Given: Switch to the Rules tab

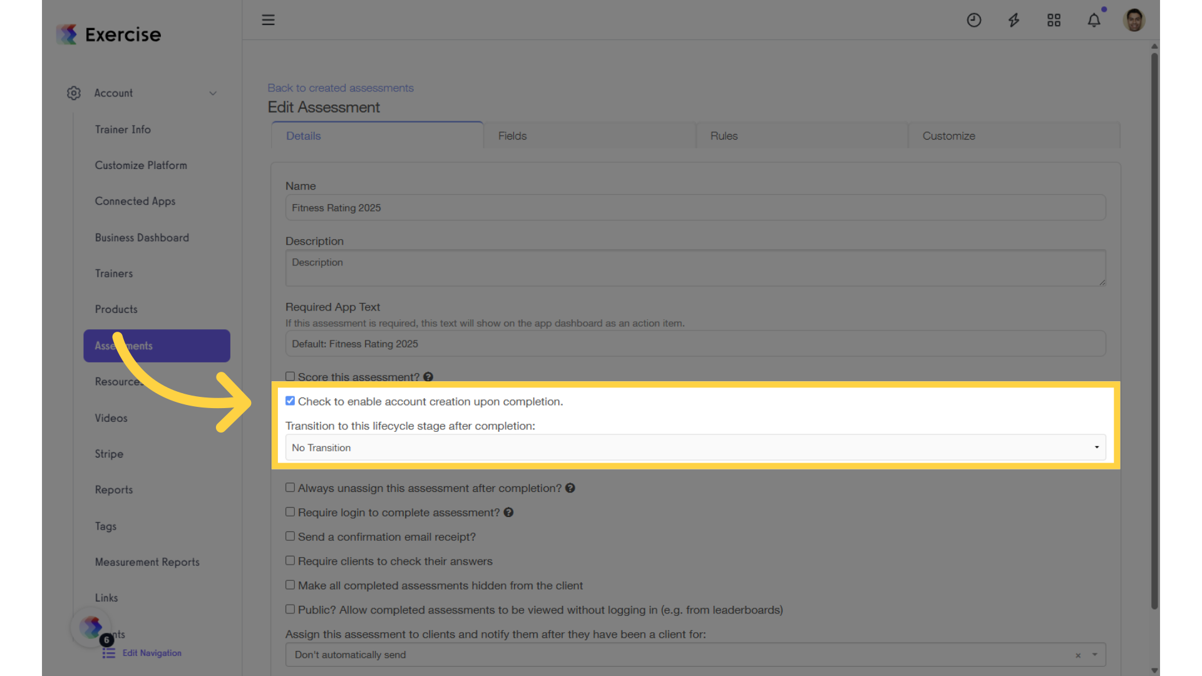Looking at the screenshot, I should (x=802, y=136).
